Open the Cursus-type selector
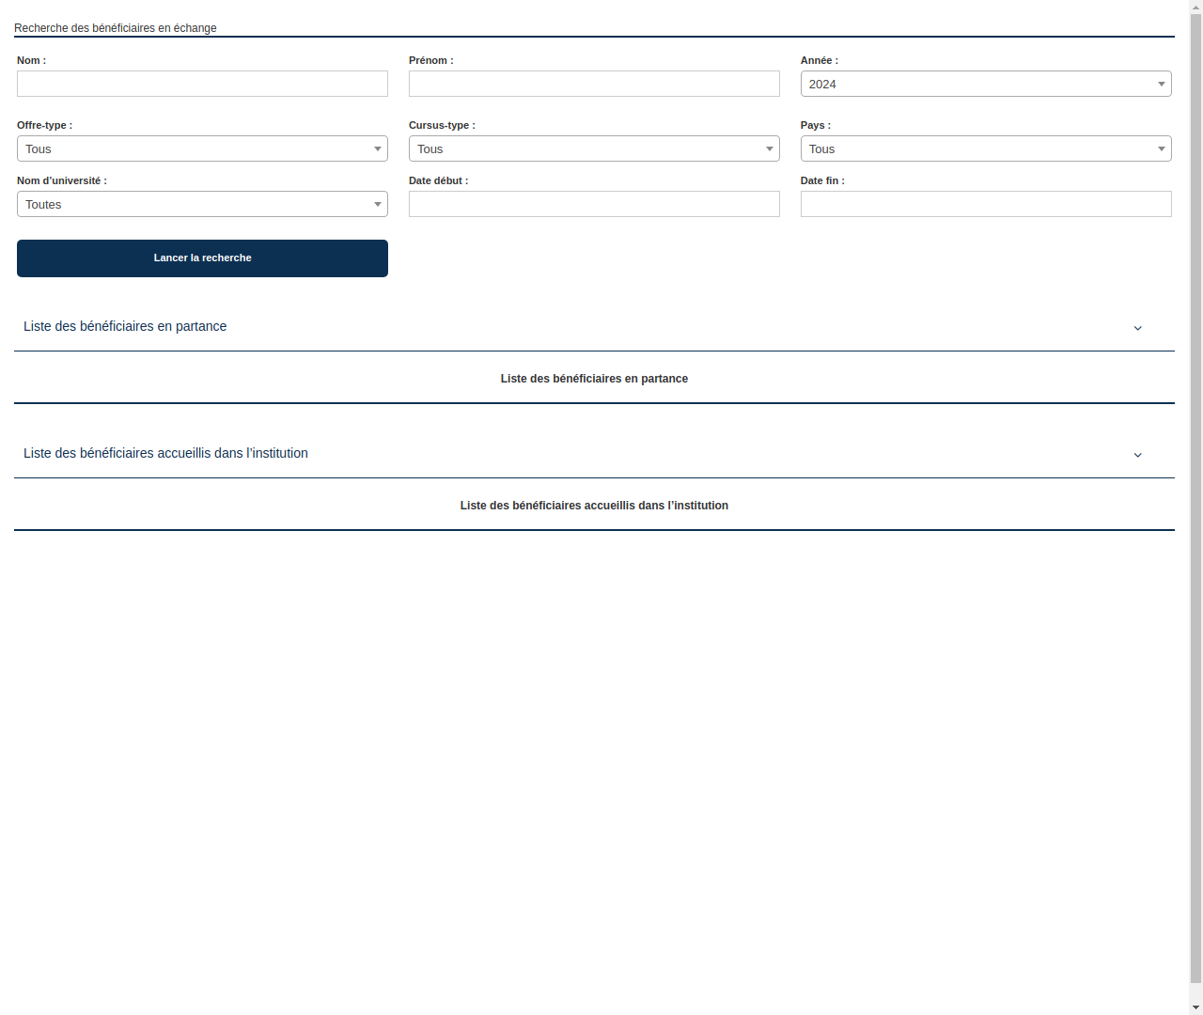 click(x=594, y=148)
